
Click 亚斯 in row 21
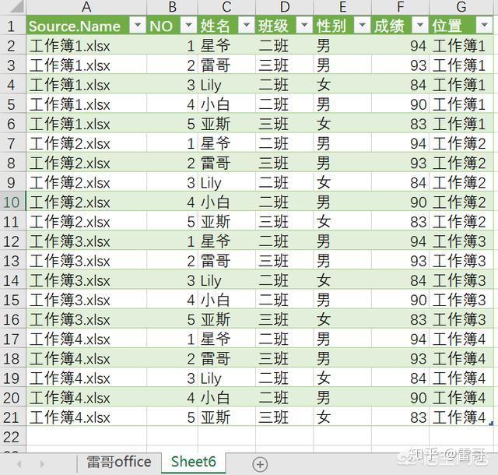pyautogui.click(x=215, y=417)
